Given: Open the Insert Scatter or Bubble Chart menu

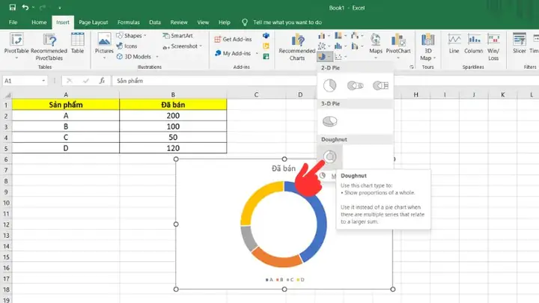Looking at the screenshot, I should (x=341, y=56).
